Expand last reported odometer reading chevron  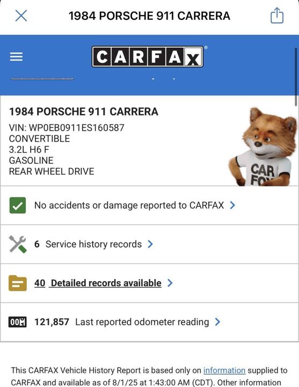(x=217, y=322)
